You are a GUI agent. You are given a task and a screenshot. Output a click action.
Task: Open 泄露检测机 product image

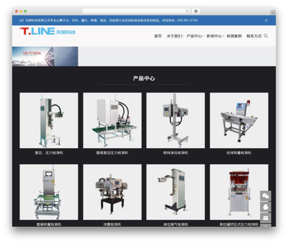coord(112,192)
